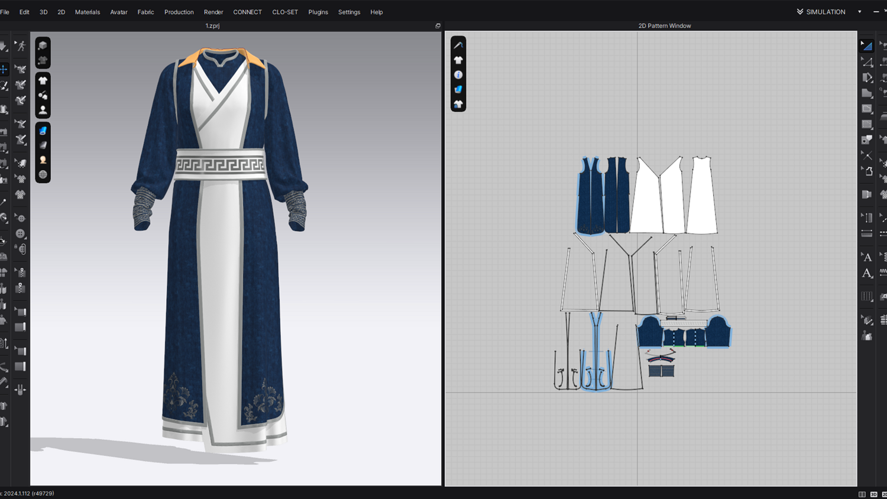Open 2D pattern display line options
Image resolution: width=887 pixels, height=499 pixels.
click(458, 45)
